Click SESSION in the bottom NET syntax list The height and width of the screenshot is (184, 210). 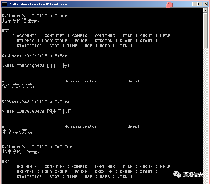point(104,171)
